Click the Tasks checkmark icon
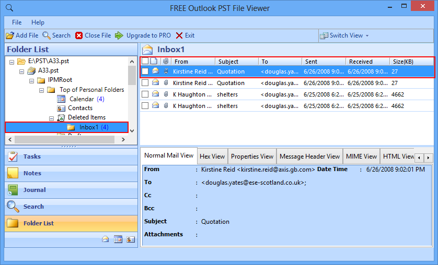This screenshot has width=438, height=265. (x=13, y=156)
